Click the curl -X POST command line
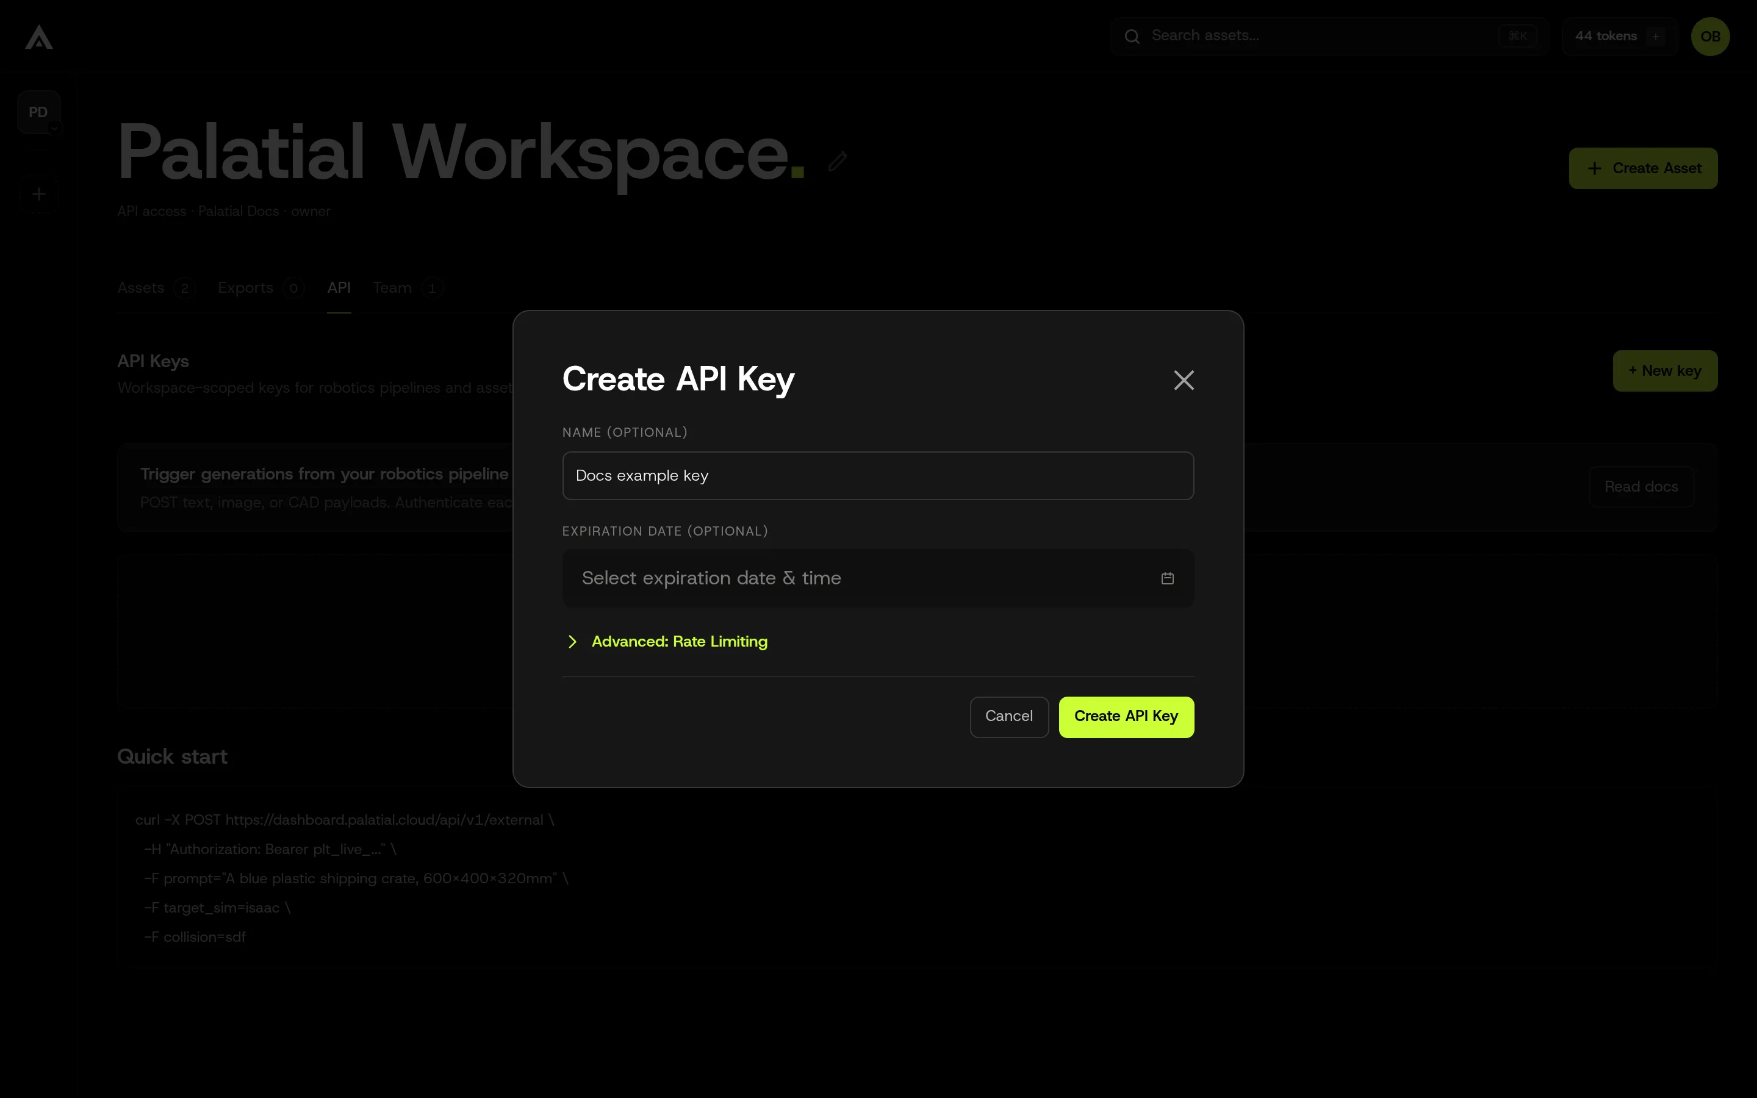Screen dimensions: 1757x1098 click(x=345, y=820)
